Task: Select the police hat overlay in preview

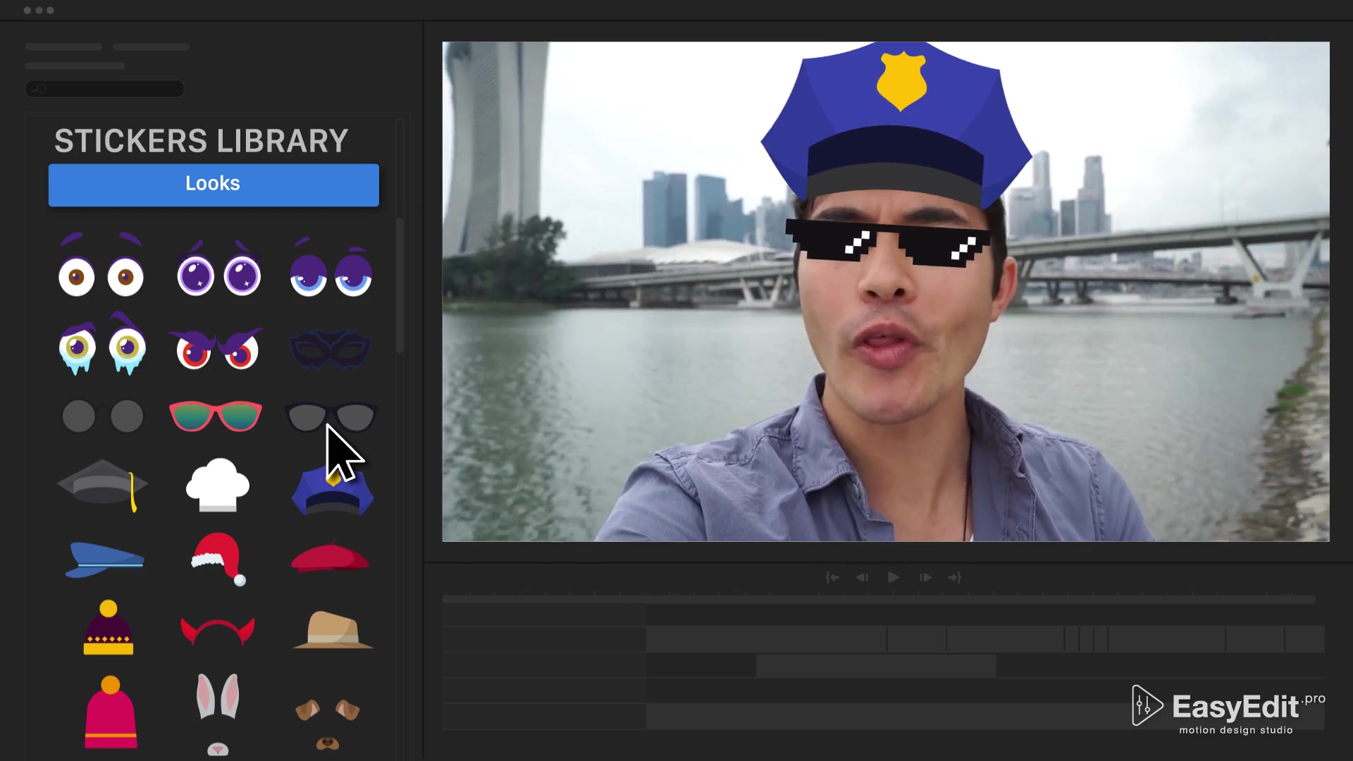Action: 896,125
